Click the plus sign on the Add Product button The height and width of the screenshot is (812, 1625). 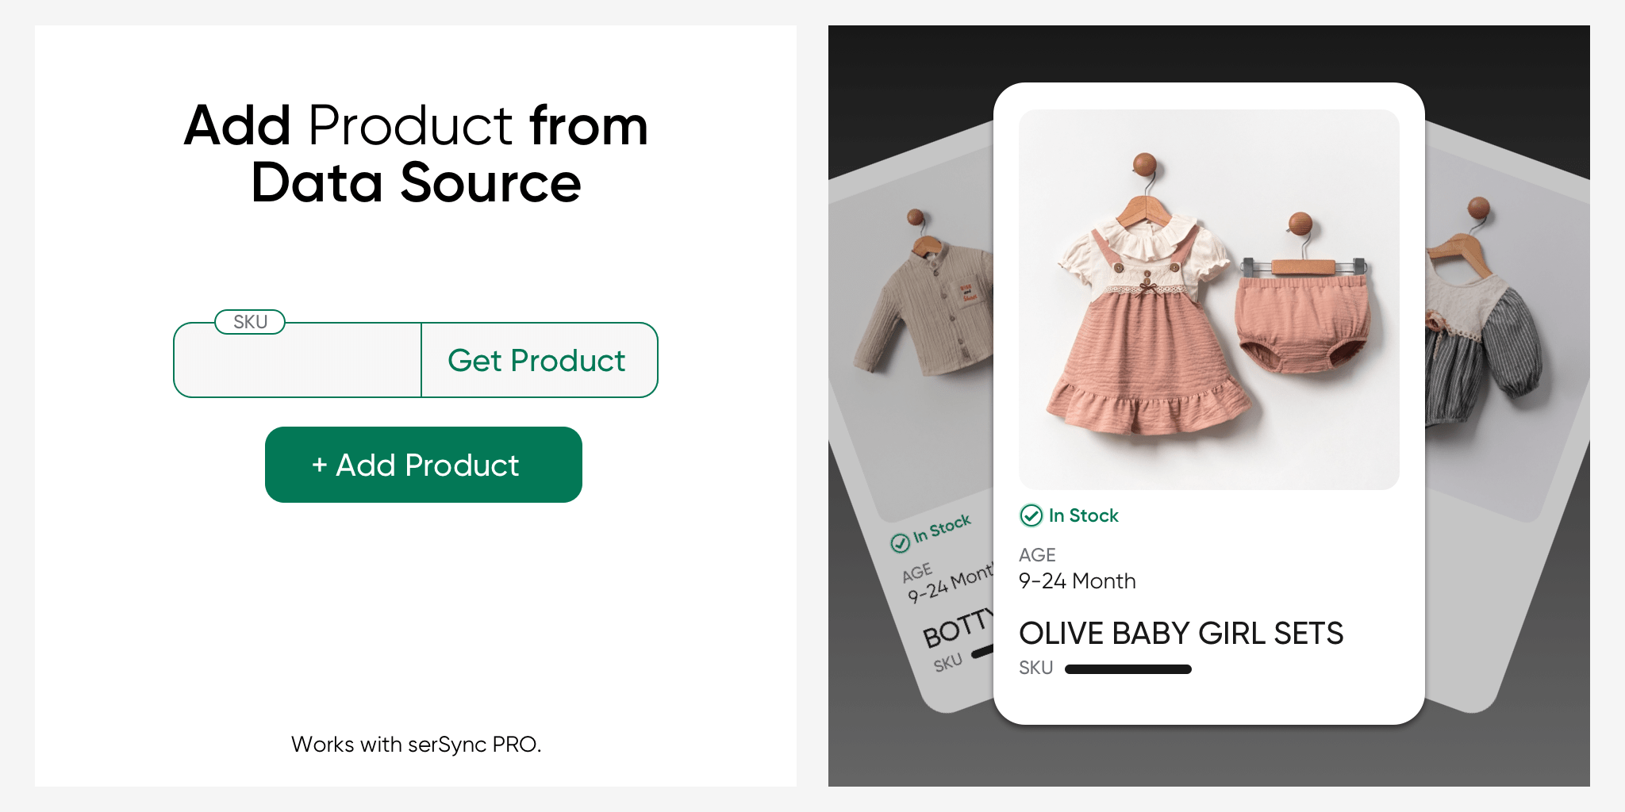[x=319, y=465]
